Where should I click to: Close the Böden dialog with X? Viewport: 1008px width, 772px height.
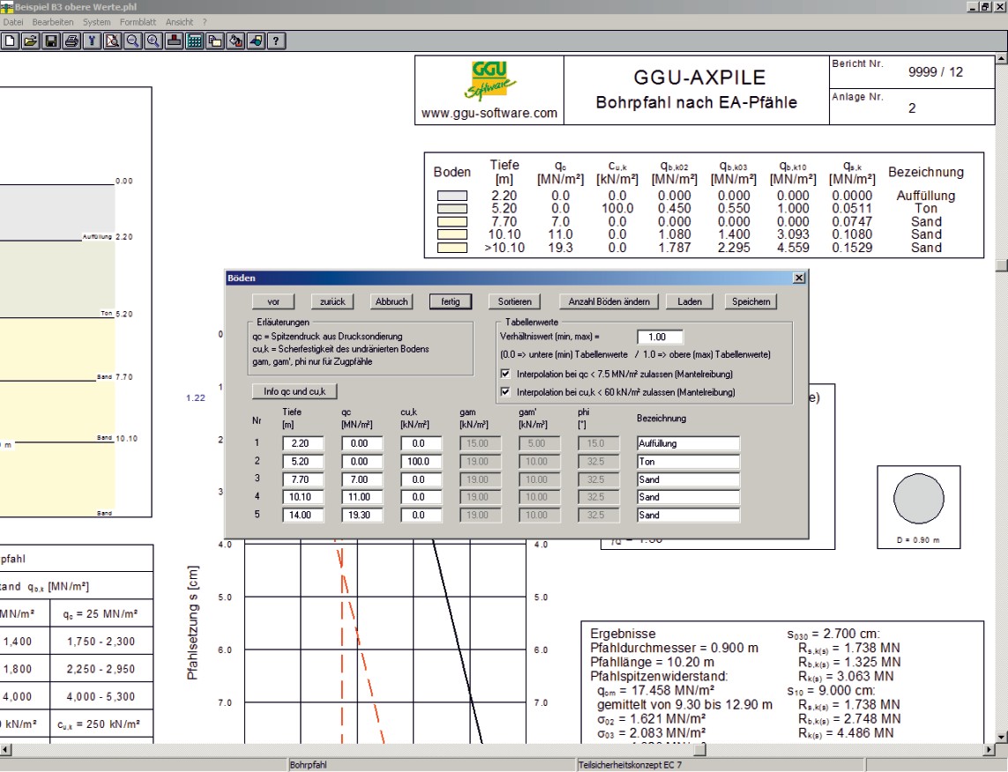(x=798, y=278)
